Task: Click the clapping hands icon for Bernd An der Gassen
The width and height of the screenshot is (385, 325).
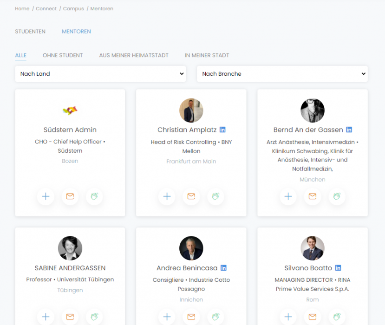Action: pyautogui.click(x=337, y=196)
